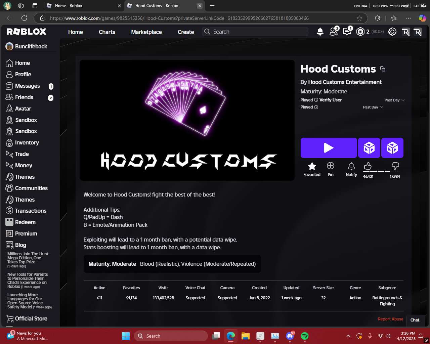Open Transactions in the sidebar

pos(31,211)
